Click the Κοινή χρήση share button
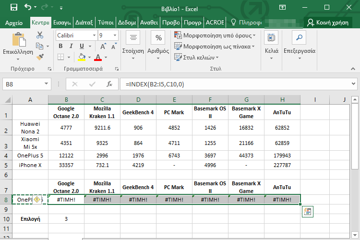The image size is (360, 240). [328, 23]
